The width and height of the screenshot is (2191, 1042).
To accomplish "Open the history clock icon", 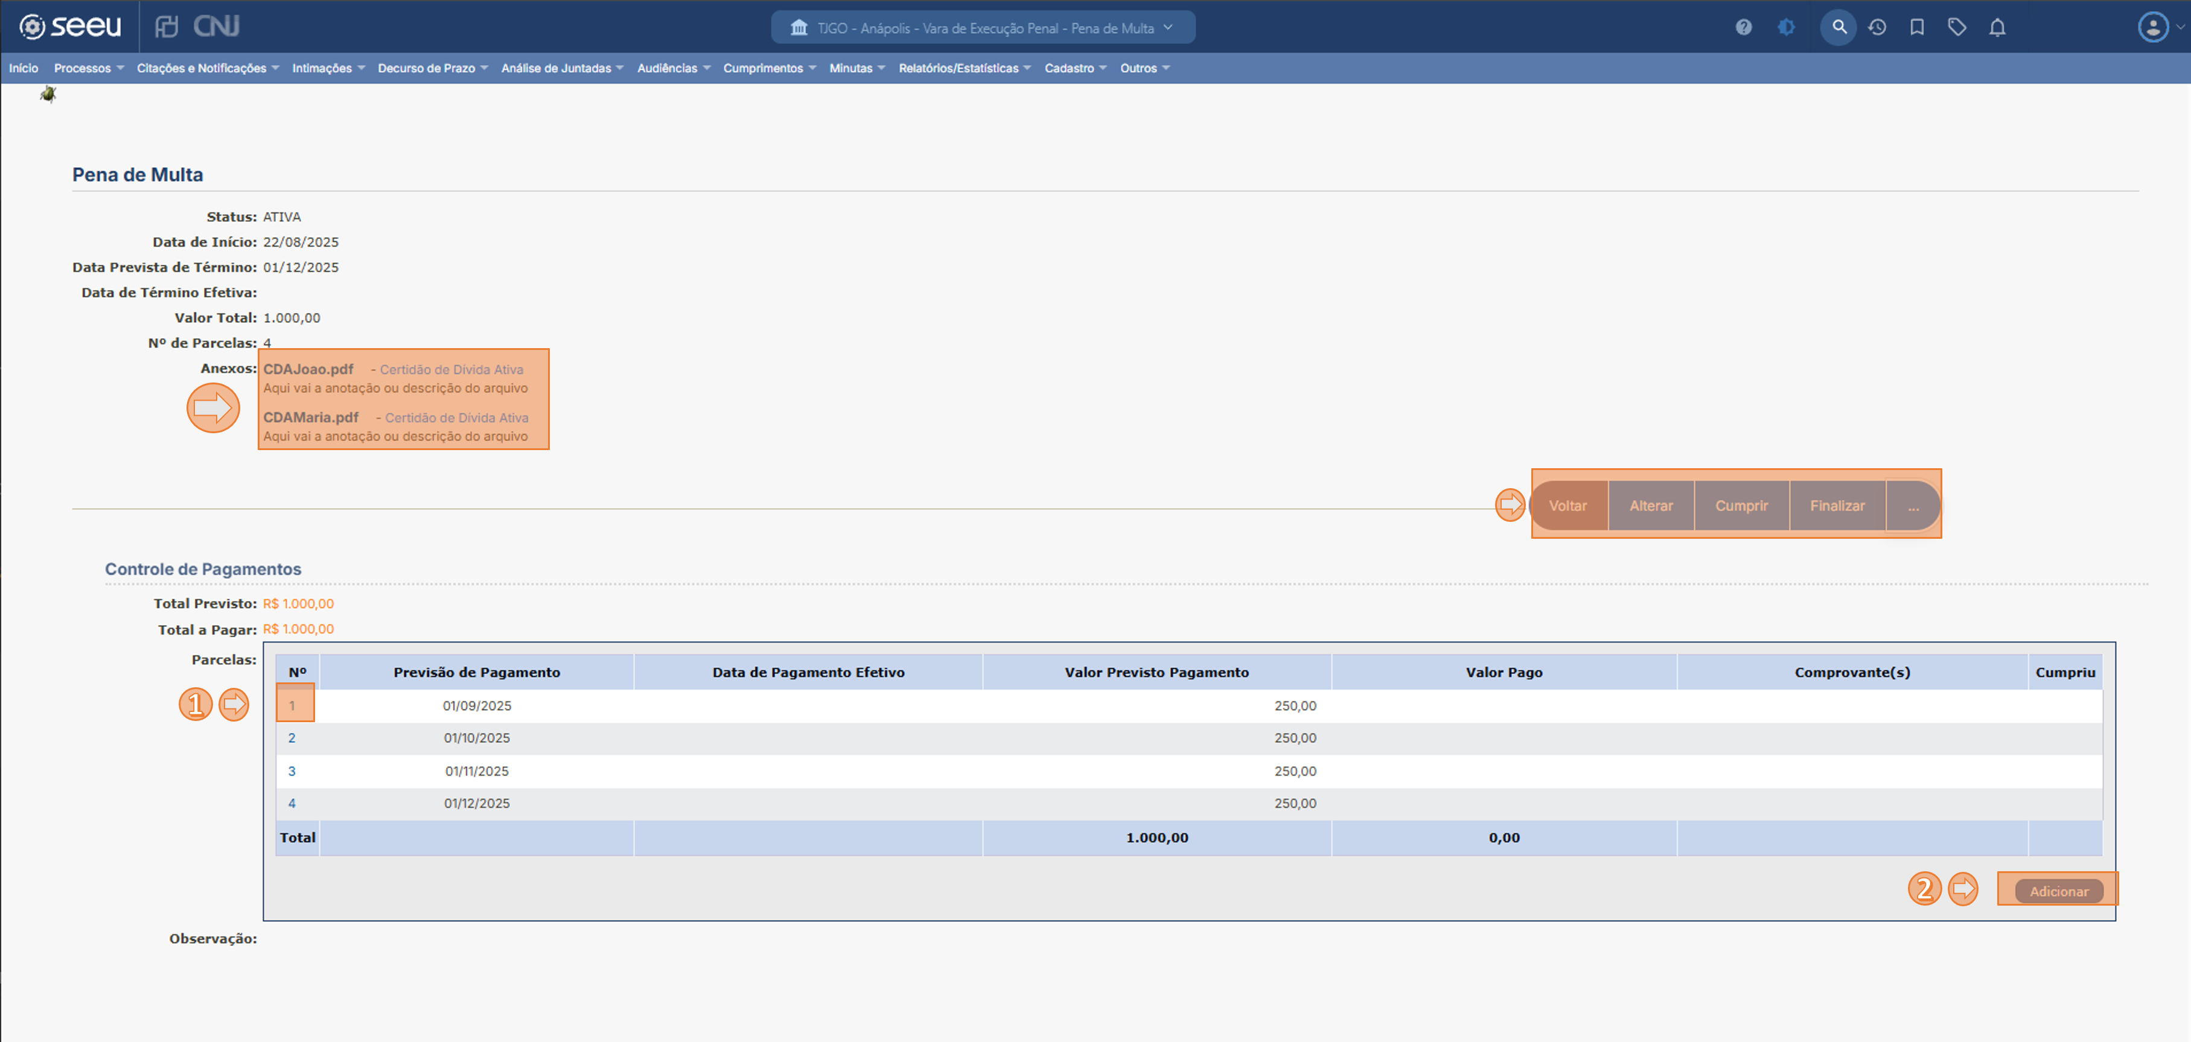I will pyautogui.click(x=1877, y=27).
